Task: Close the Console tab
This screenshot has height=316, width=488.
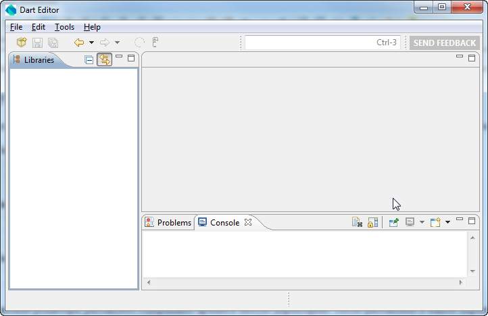Action: tap(248, 222)
